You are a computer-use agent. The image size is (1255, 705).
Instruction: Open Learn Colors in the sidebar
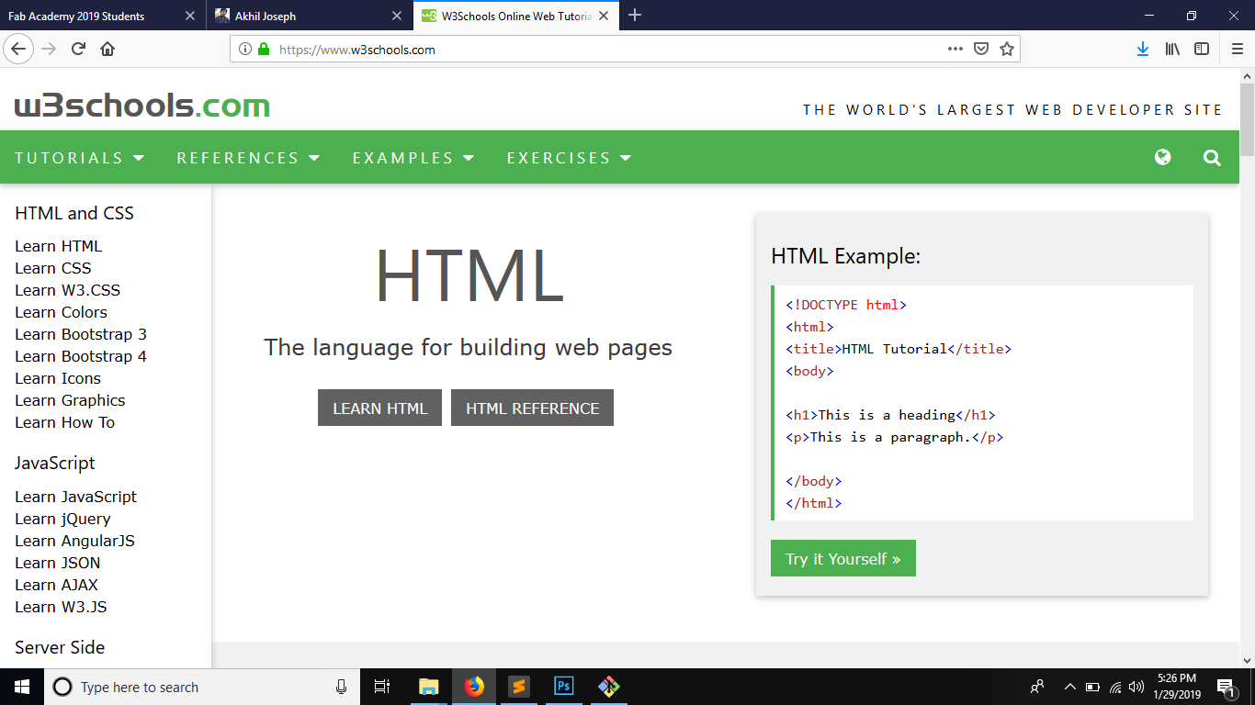pyautogui.click(x=61, y=312)
